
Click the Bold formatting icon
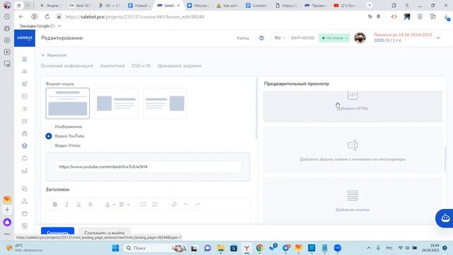pos(55,205)
